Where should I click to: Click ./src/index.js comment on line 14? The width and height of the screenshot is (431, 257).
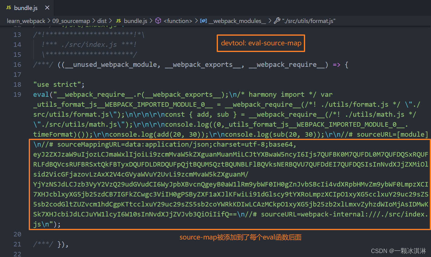(89, 44)
